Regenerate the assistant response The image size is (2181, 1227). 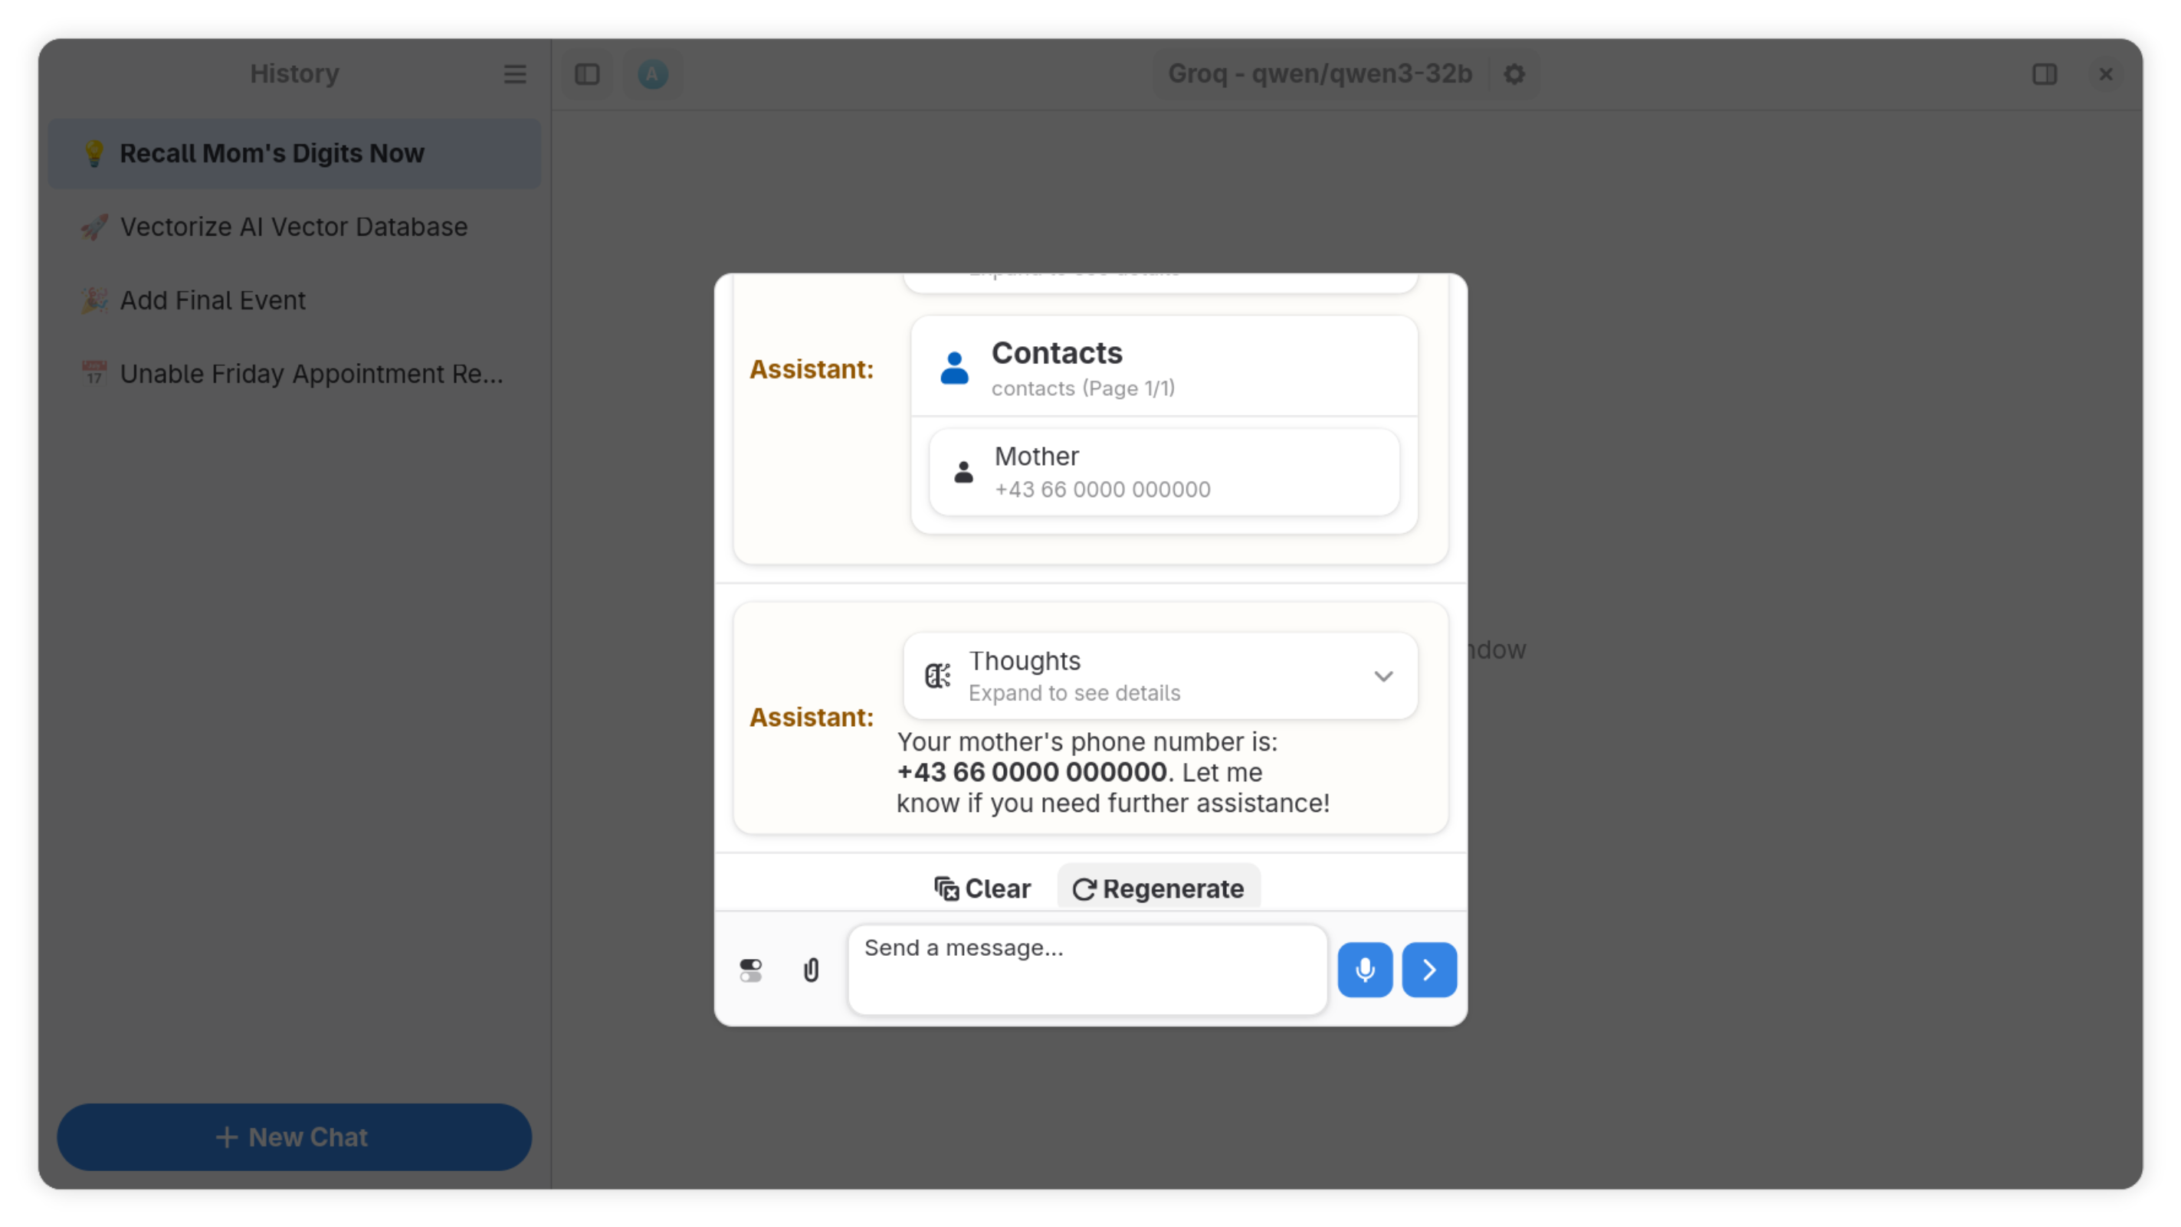(x=1158, y=888)
